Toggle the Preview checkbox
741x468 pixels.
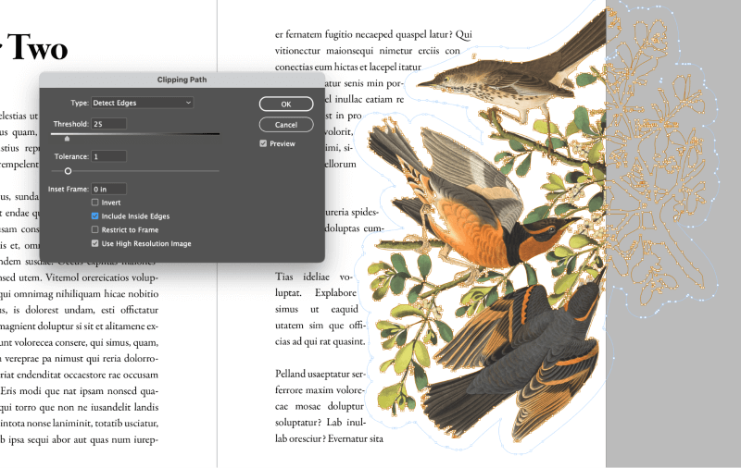click(263, 143)
